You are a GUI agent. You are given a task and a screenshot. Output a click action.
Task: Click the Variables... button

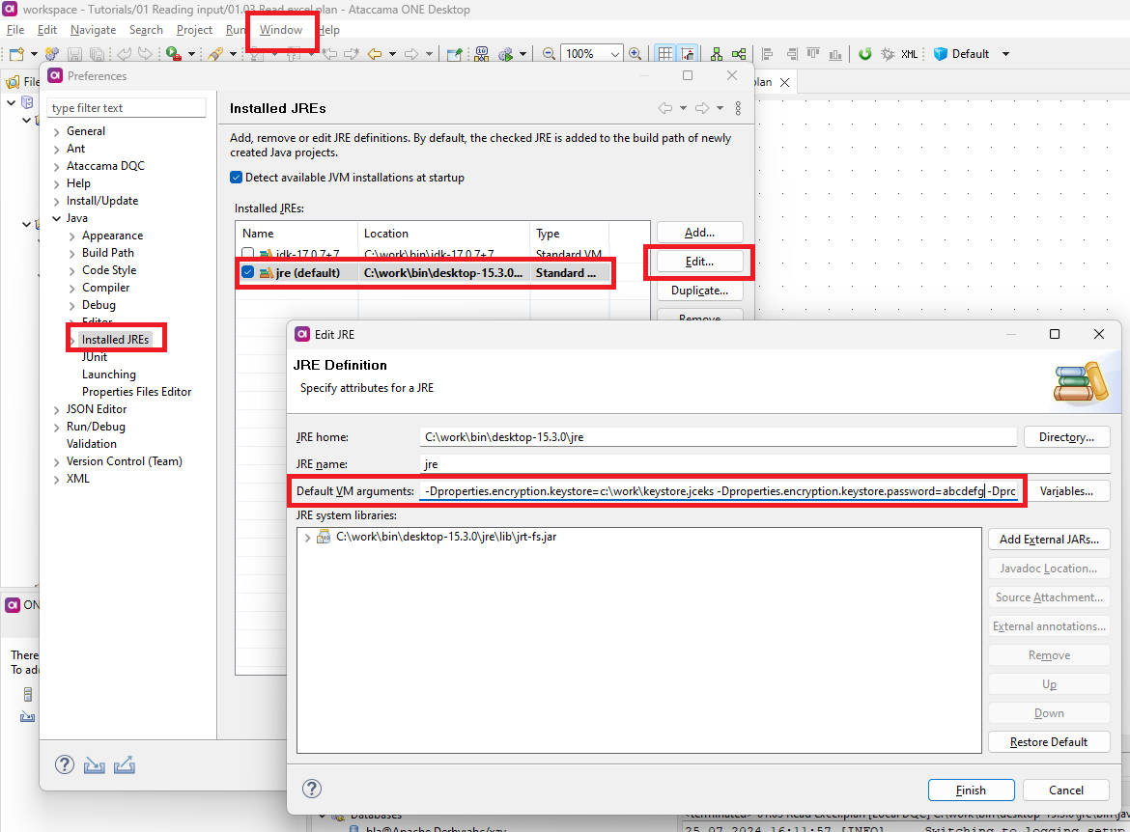coord(1066,491)
